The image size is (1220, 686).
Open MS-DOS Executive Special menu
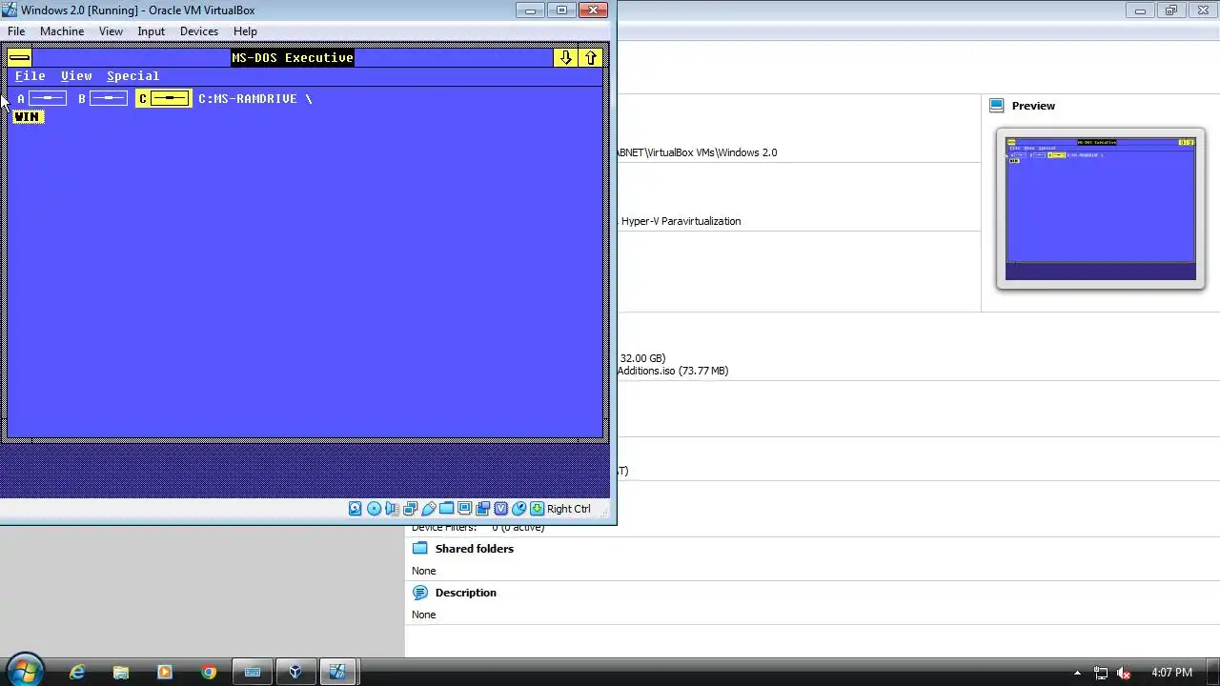pos(132,76)
